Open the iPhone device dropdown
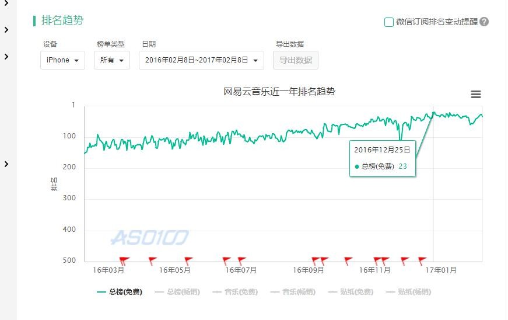The image size is (508, 320). coord(62,60)
